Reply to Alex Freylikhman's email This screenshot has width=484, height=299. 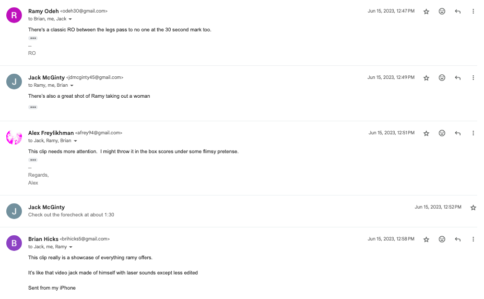pyautogui.click(x=457, y=133)
